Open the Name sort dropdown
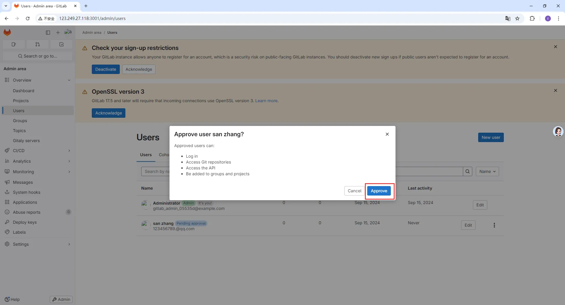The height and width of the screenshot is (305, 565). (x=487, y=171)
